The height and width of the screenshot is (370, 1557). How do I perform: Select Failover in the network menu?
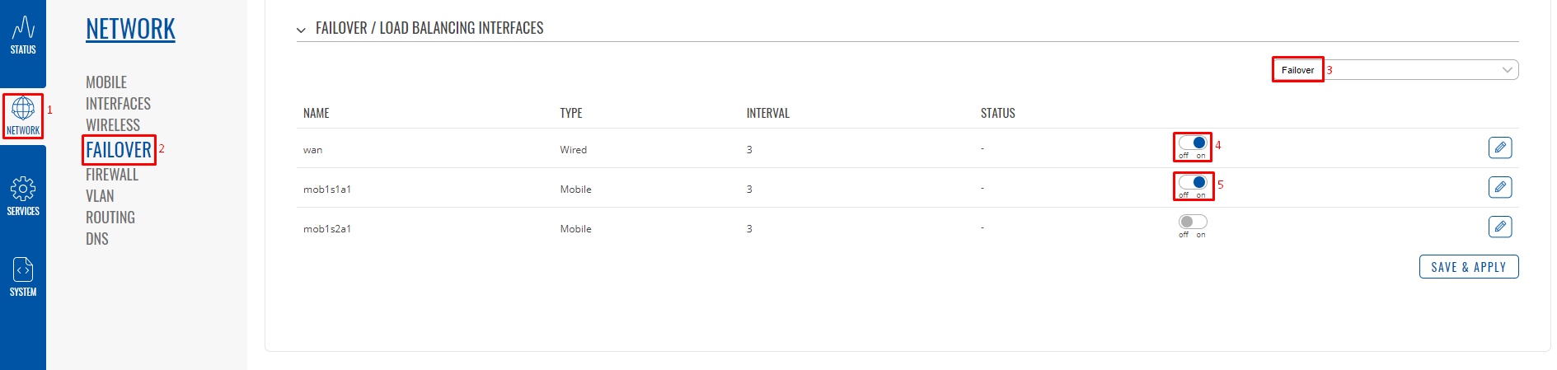(119, 150)
